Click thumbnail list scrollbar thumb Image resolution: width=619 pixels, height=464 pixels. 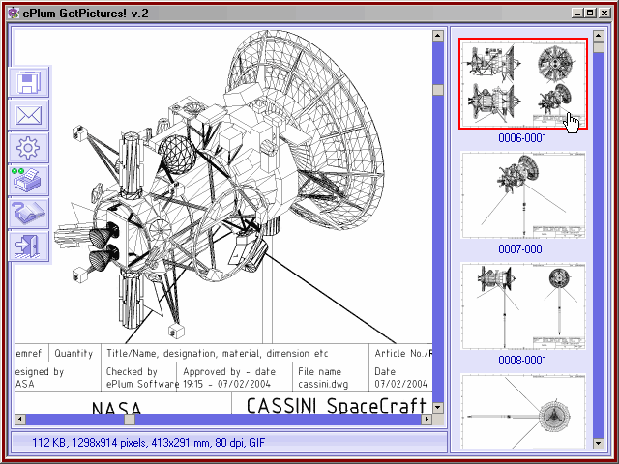[x=599, y=47]
